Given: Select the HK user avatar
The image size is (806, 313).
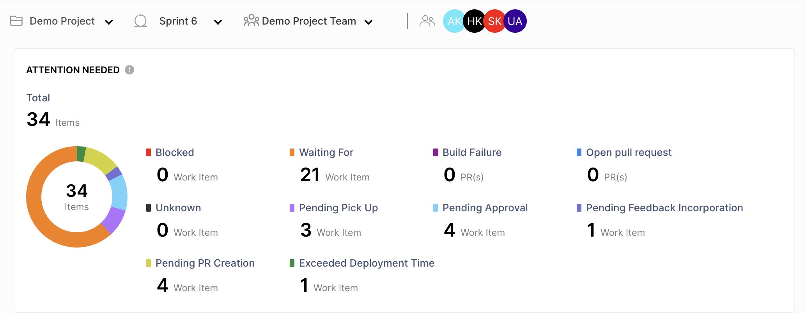Looking at the screenshot, I should point(474,21).
